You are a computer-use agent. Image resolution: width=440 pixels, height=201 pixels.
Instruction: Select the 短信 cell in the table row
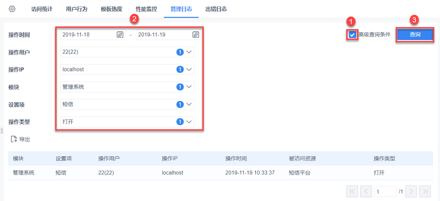tap(61, 173)
